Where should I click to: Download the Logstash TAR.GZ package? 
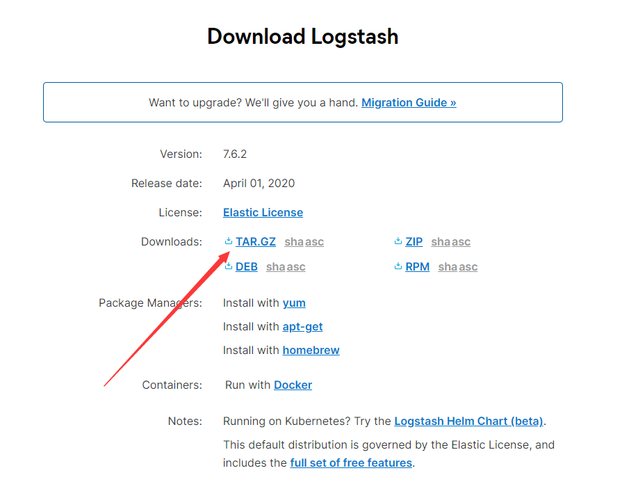[256, 241]
